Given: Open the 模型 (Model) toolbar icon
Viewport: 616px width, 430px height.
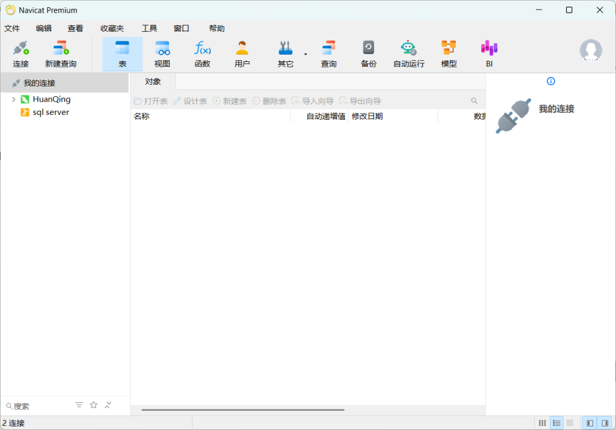Looking at the screenshot, I should pos(448,54).
